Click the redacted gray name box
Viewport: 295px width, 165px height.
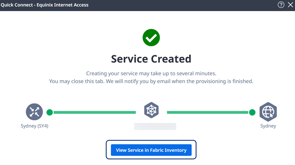click(x=155, y=126)
